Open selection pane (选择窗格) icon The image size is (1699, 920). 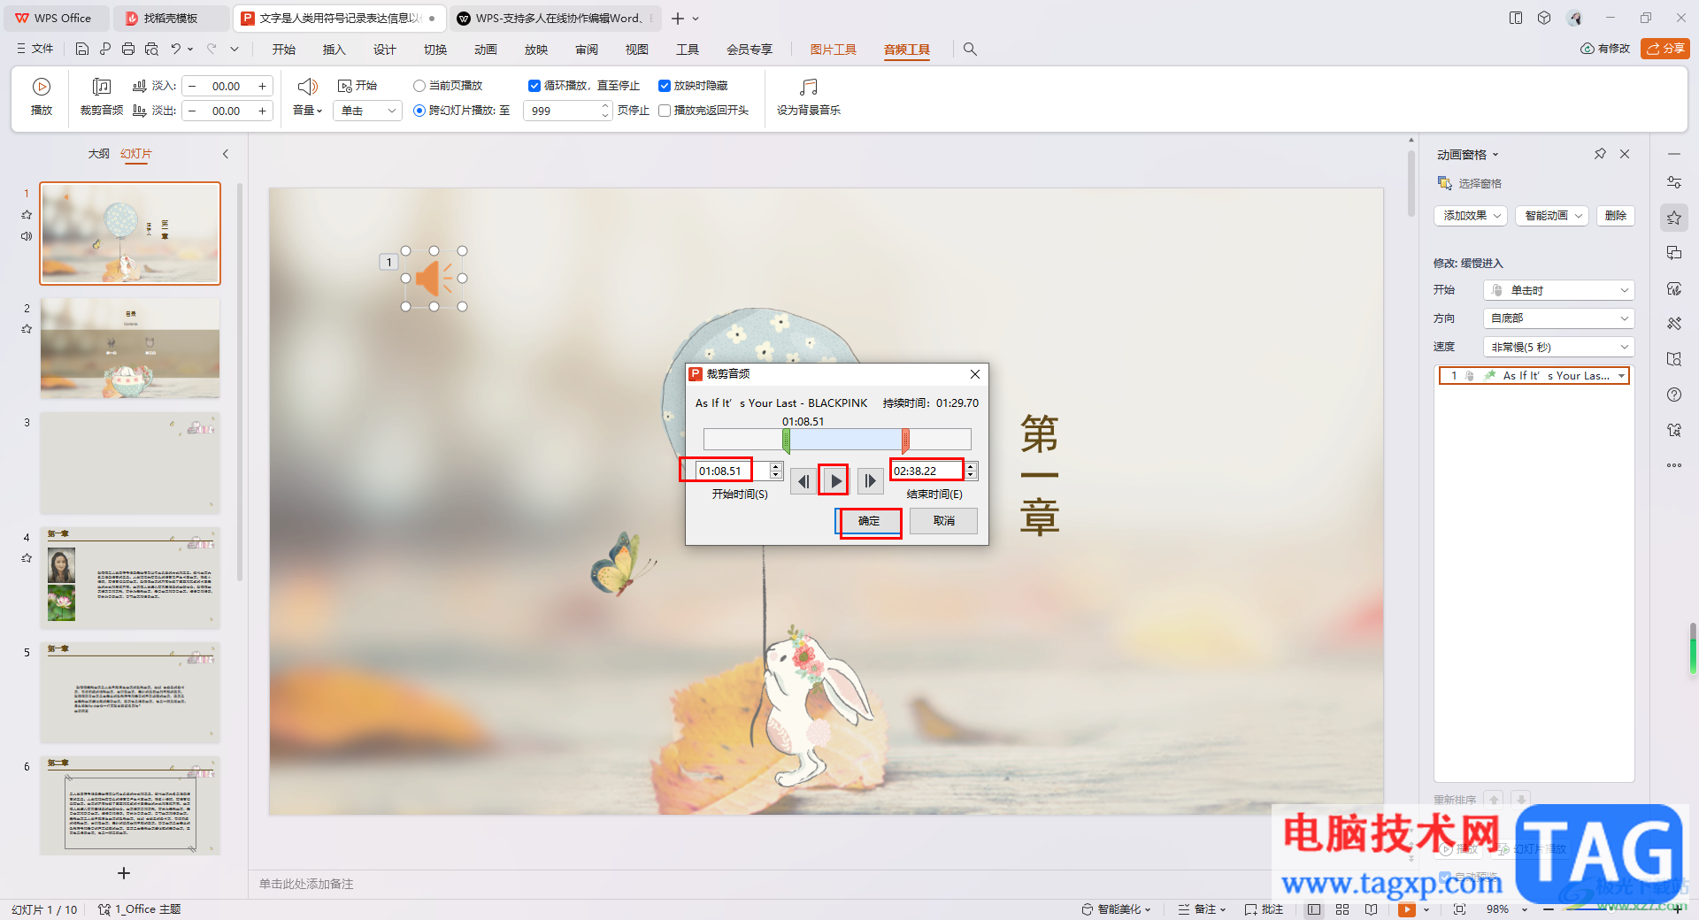(1445, 183)
